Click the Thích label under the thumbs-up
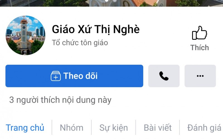This screenshot has height=139, width=223. click(x=200, y=48)
